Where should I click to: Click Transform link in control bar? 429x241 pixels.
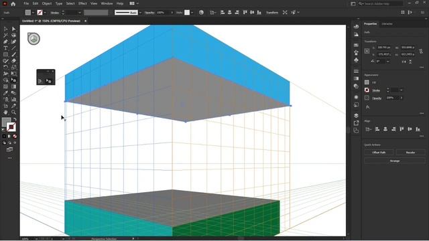point(272,13)
